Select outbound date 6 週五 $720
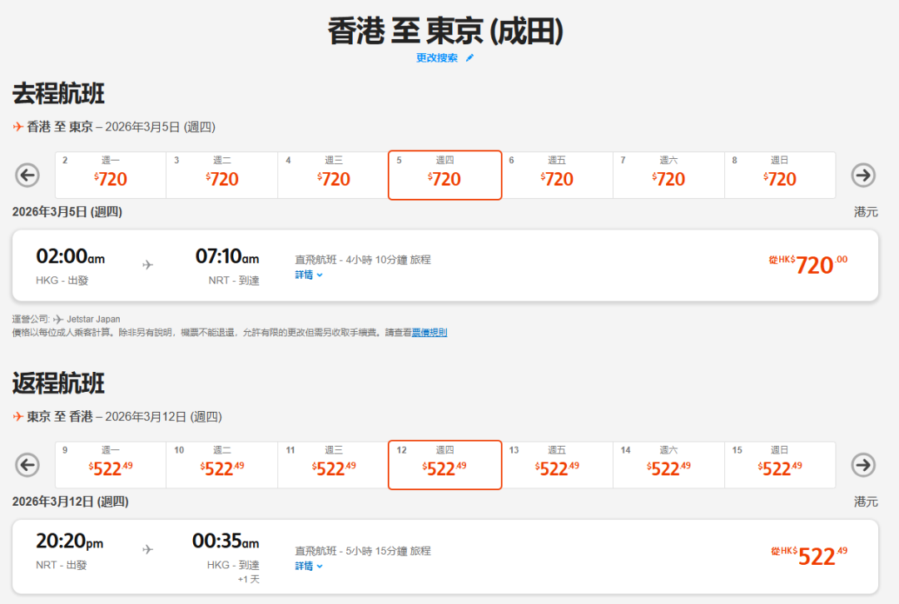Screen dimensions: 899x604 [x=557, y=176]
